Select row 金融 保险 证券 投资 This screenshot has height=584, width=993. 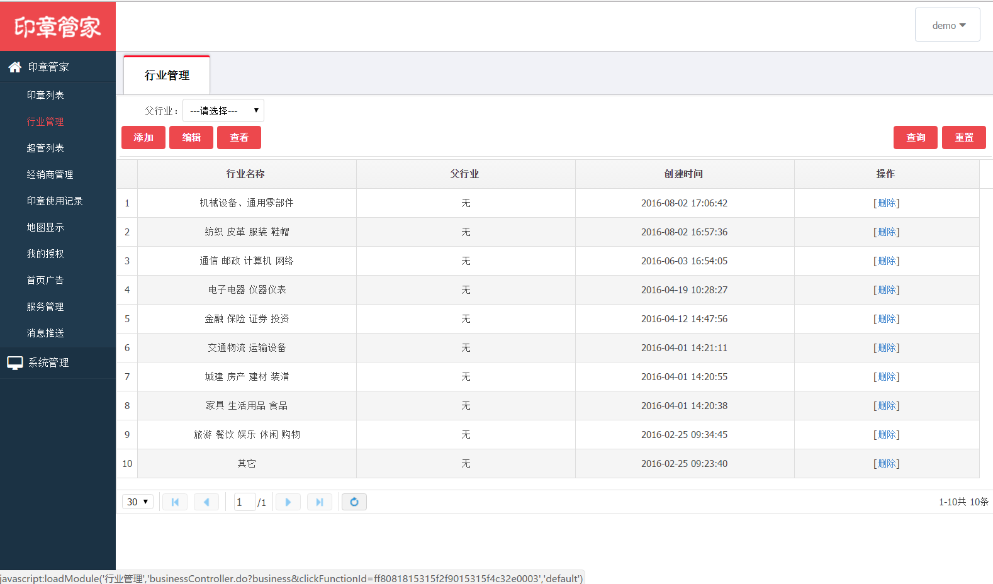pos(547,318)
